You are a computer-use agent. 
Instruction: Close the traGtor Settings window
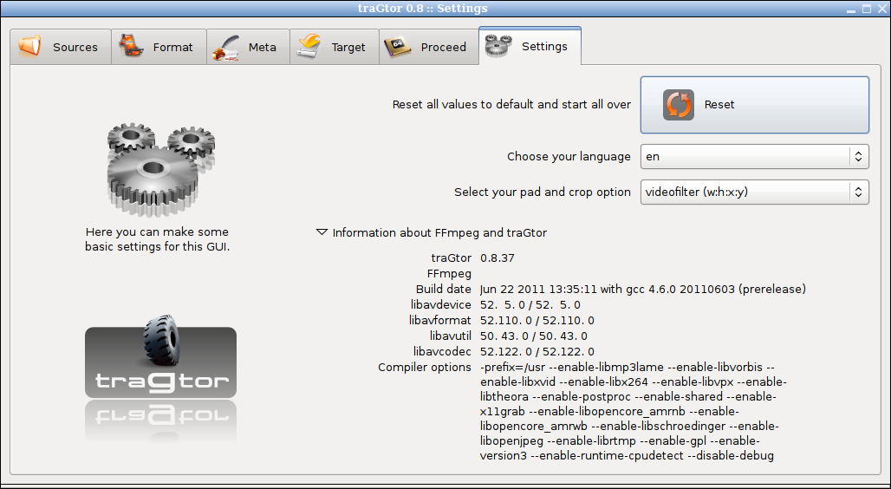881,9
